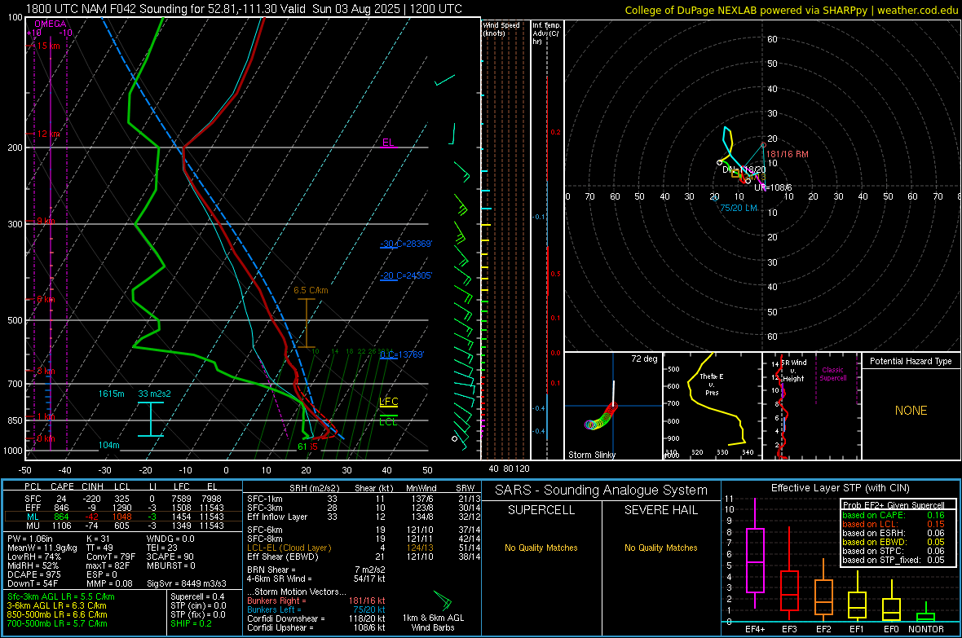
Task: Click the NONE hazard type text
Action: pos(911,411)
